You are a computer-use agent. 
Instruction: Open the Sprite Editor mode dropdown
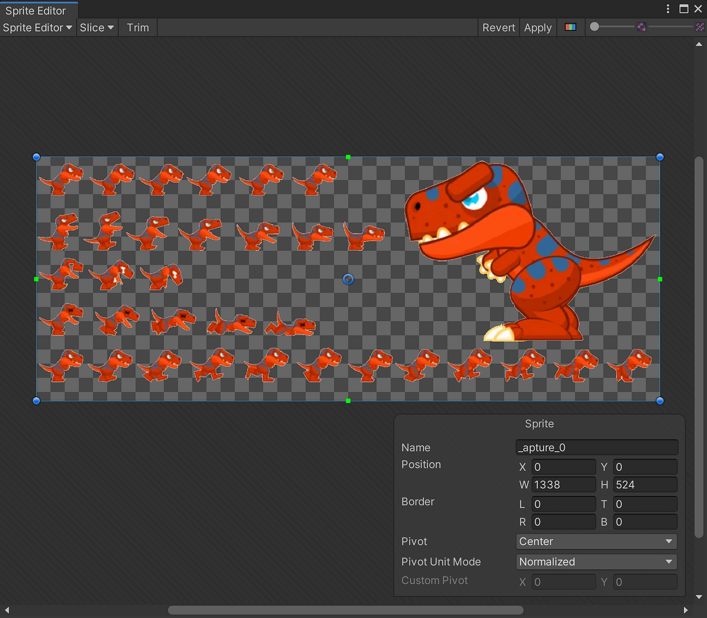(x=38, y=28)
